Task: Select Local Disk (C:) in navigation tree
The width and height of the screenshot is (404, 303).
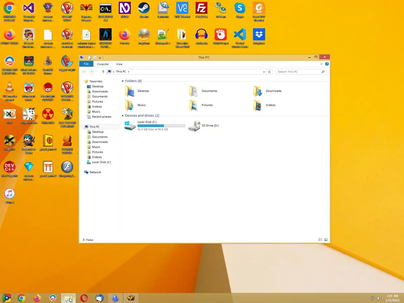Action: tap(102, 162)
